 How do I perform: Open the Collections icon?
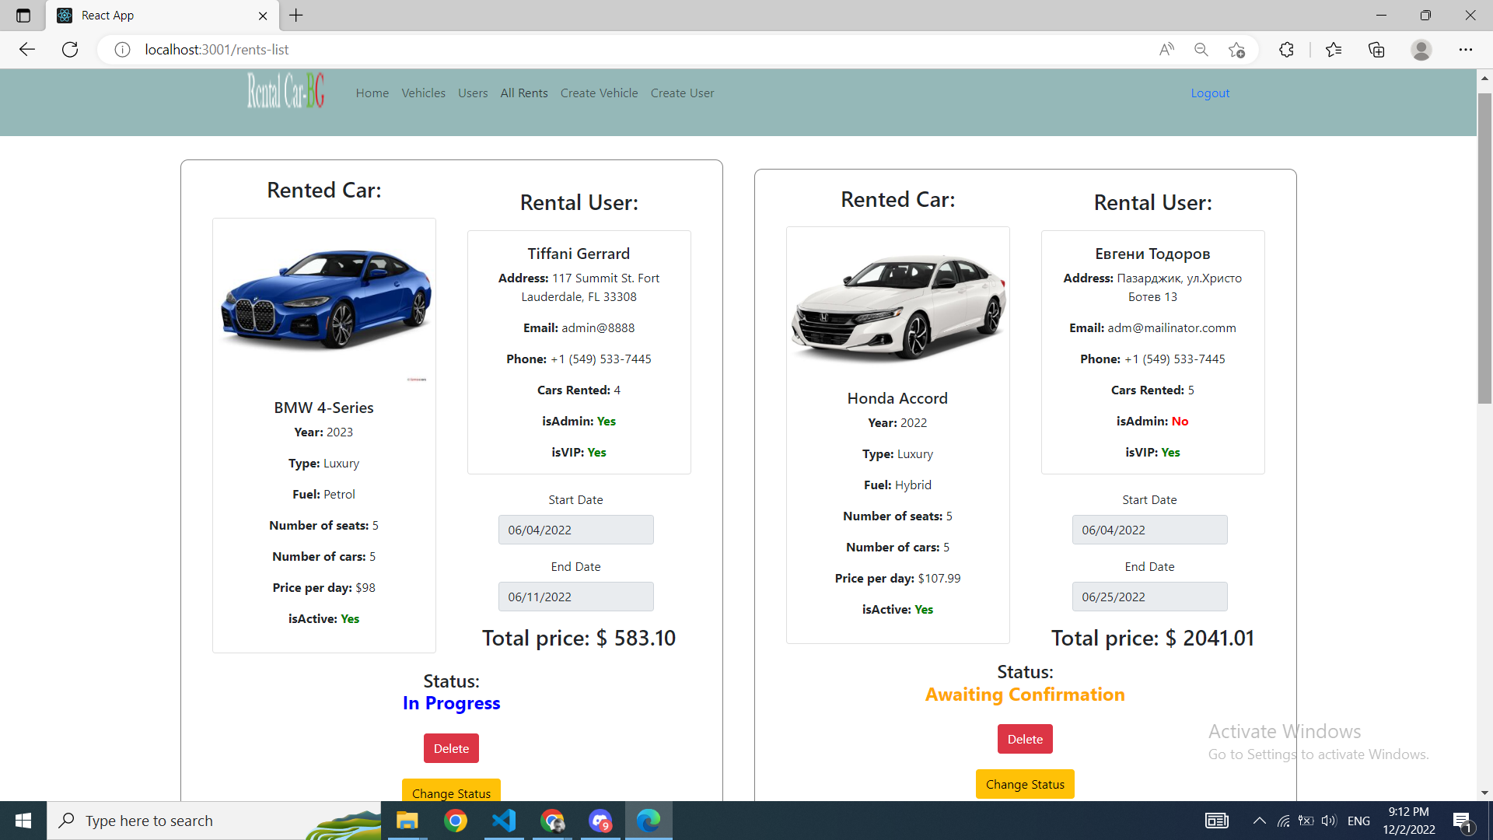coord(1376,49)
